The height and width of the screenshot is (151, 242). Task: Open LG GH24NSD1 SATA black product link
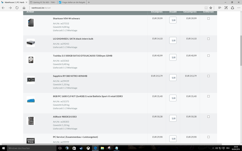click(73, 39)
